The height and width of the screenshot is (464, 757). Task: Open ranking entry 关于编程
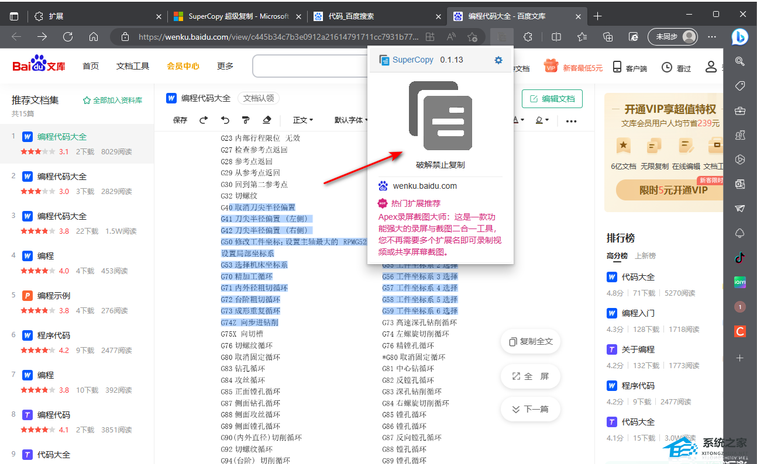click(x=638, y=349)
